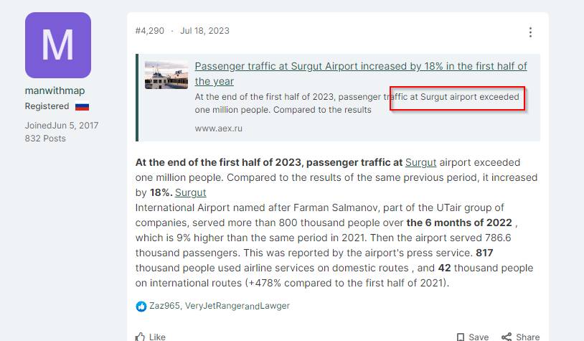This screenshot has width=584, height=341.
Task: Click the Surgut link in first sentence
Action: tap(420, 162)
